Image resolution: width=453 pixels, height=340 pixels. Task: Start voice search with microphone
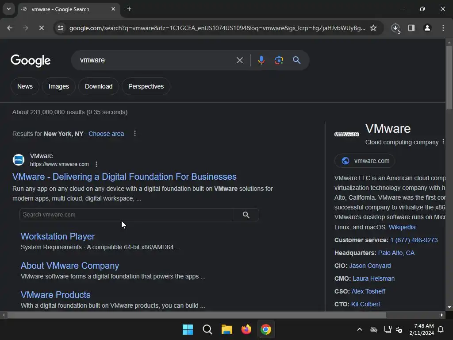click(x=261, y=60)
